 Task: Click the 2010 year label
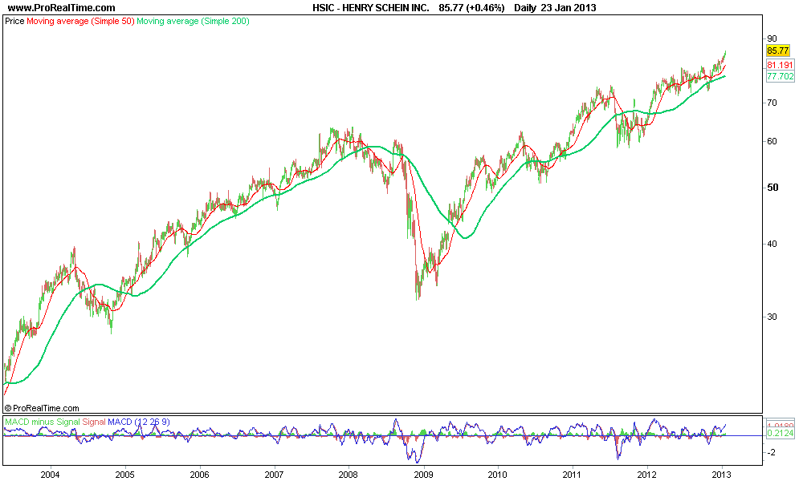pos(498,475)
